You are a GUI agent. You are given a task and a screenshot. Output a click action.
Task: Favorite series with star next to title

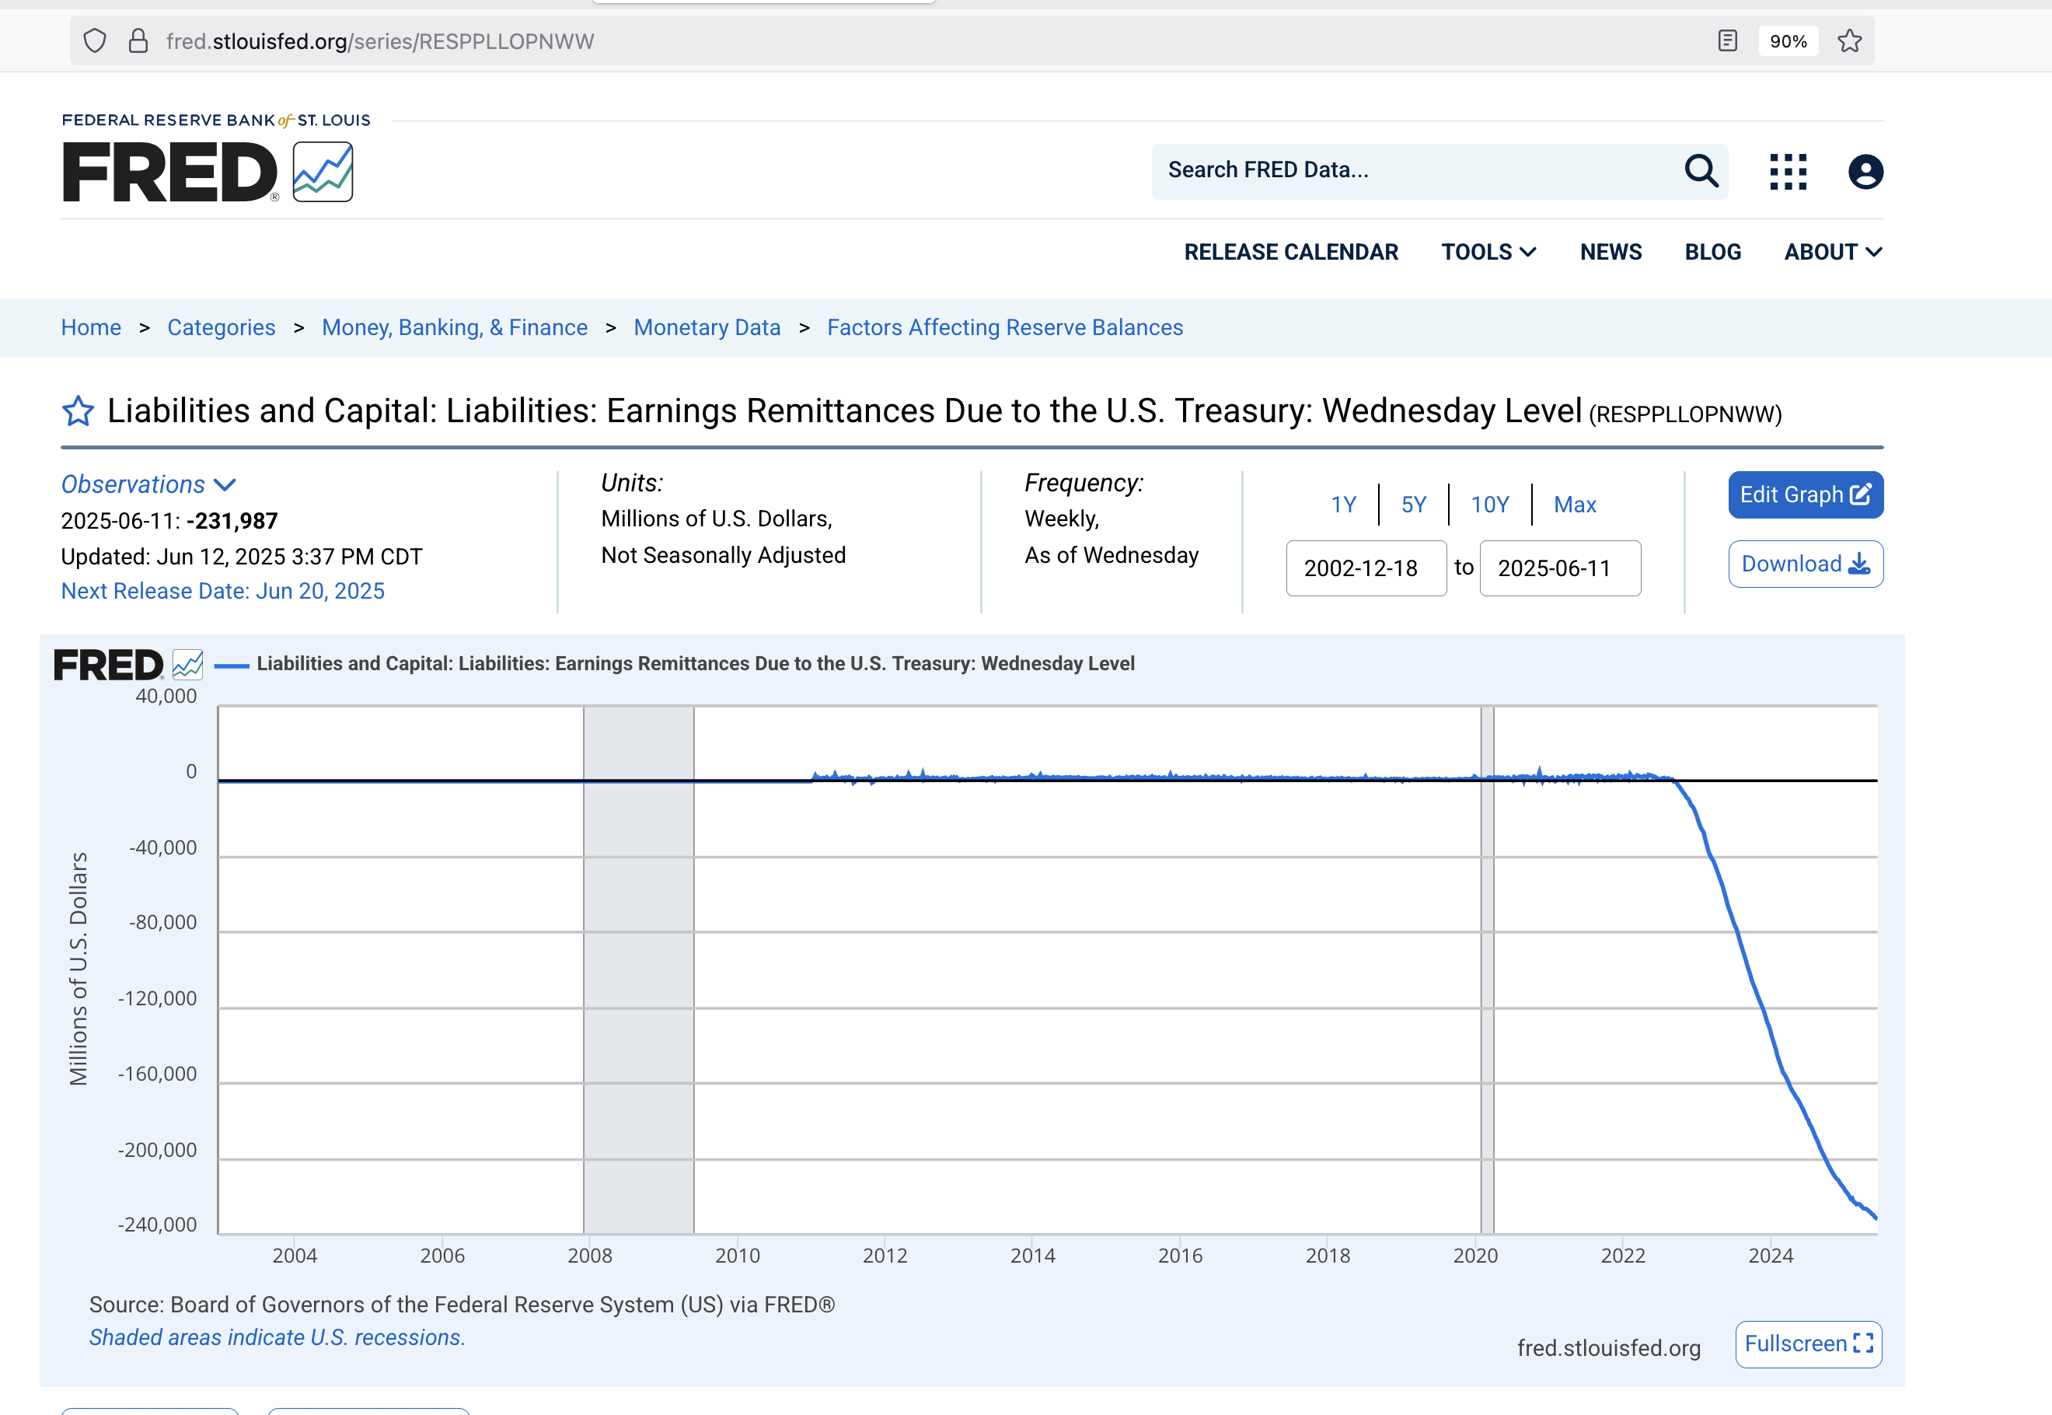pos(78,411)
